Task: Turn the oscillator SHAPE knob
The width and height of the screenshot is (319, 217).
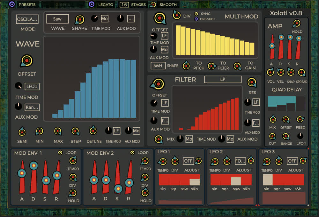Action: point(79,20)
